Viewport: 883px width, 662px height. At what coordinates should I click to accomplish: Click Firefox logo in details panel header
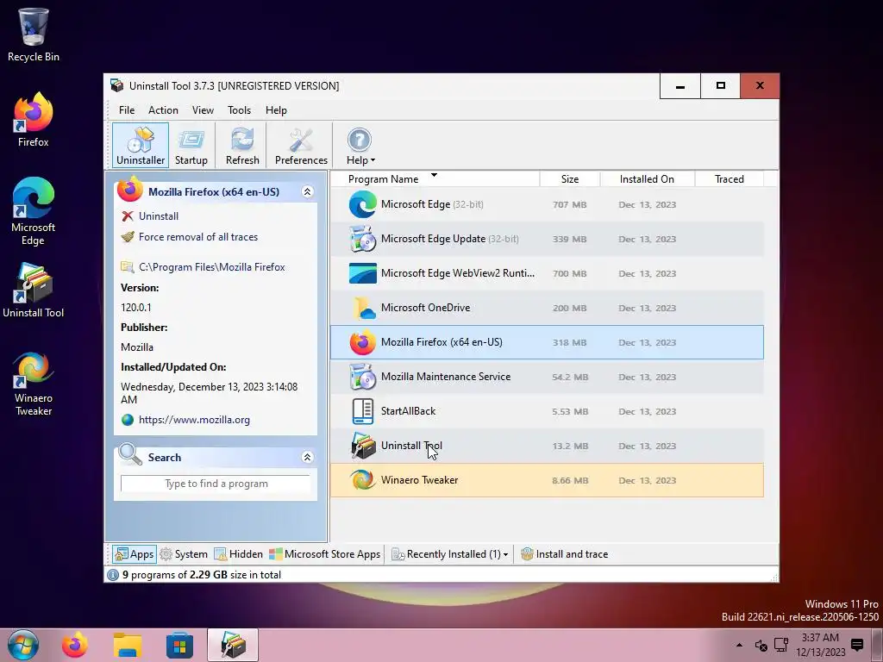click(129, 189)
